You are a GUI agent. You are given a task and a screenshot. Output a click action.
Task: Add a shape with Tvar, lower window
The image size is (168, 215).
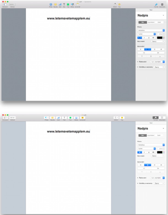tap(70, 118)
